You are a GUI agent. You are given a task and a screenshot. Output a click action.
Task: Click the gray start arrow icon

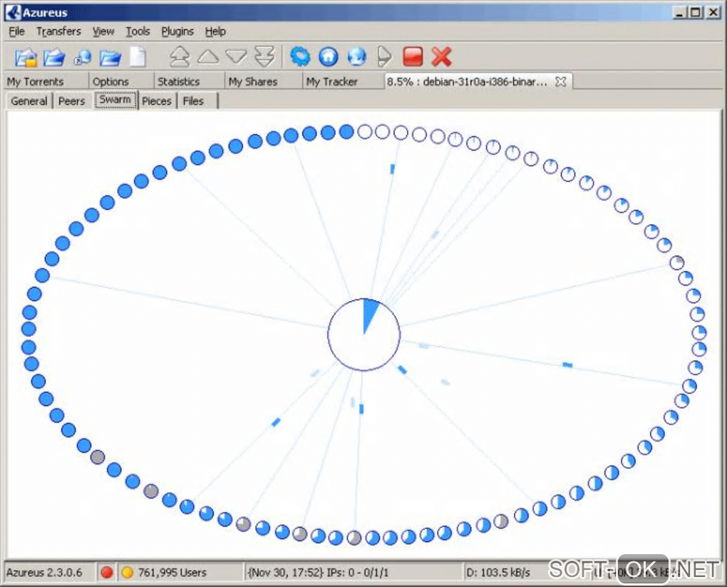(x=384, y=56)
